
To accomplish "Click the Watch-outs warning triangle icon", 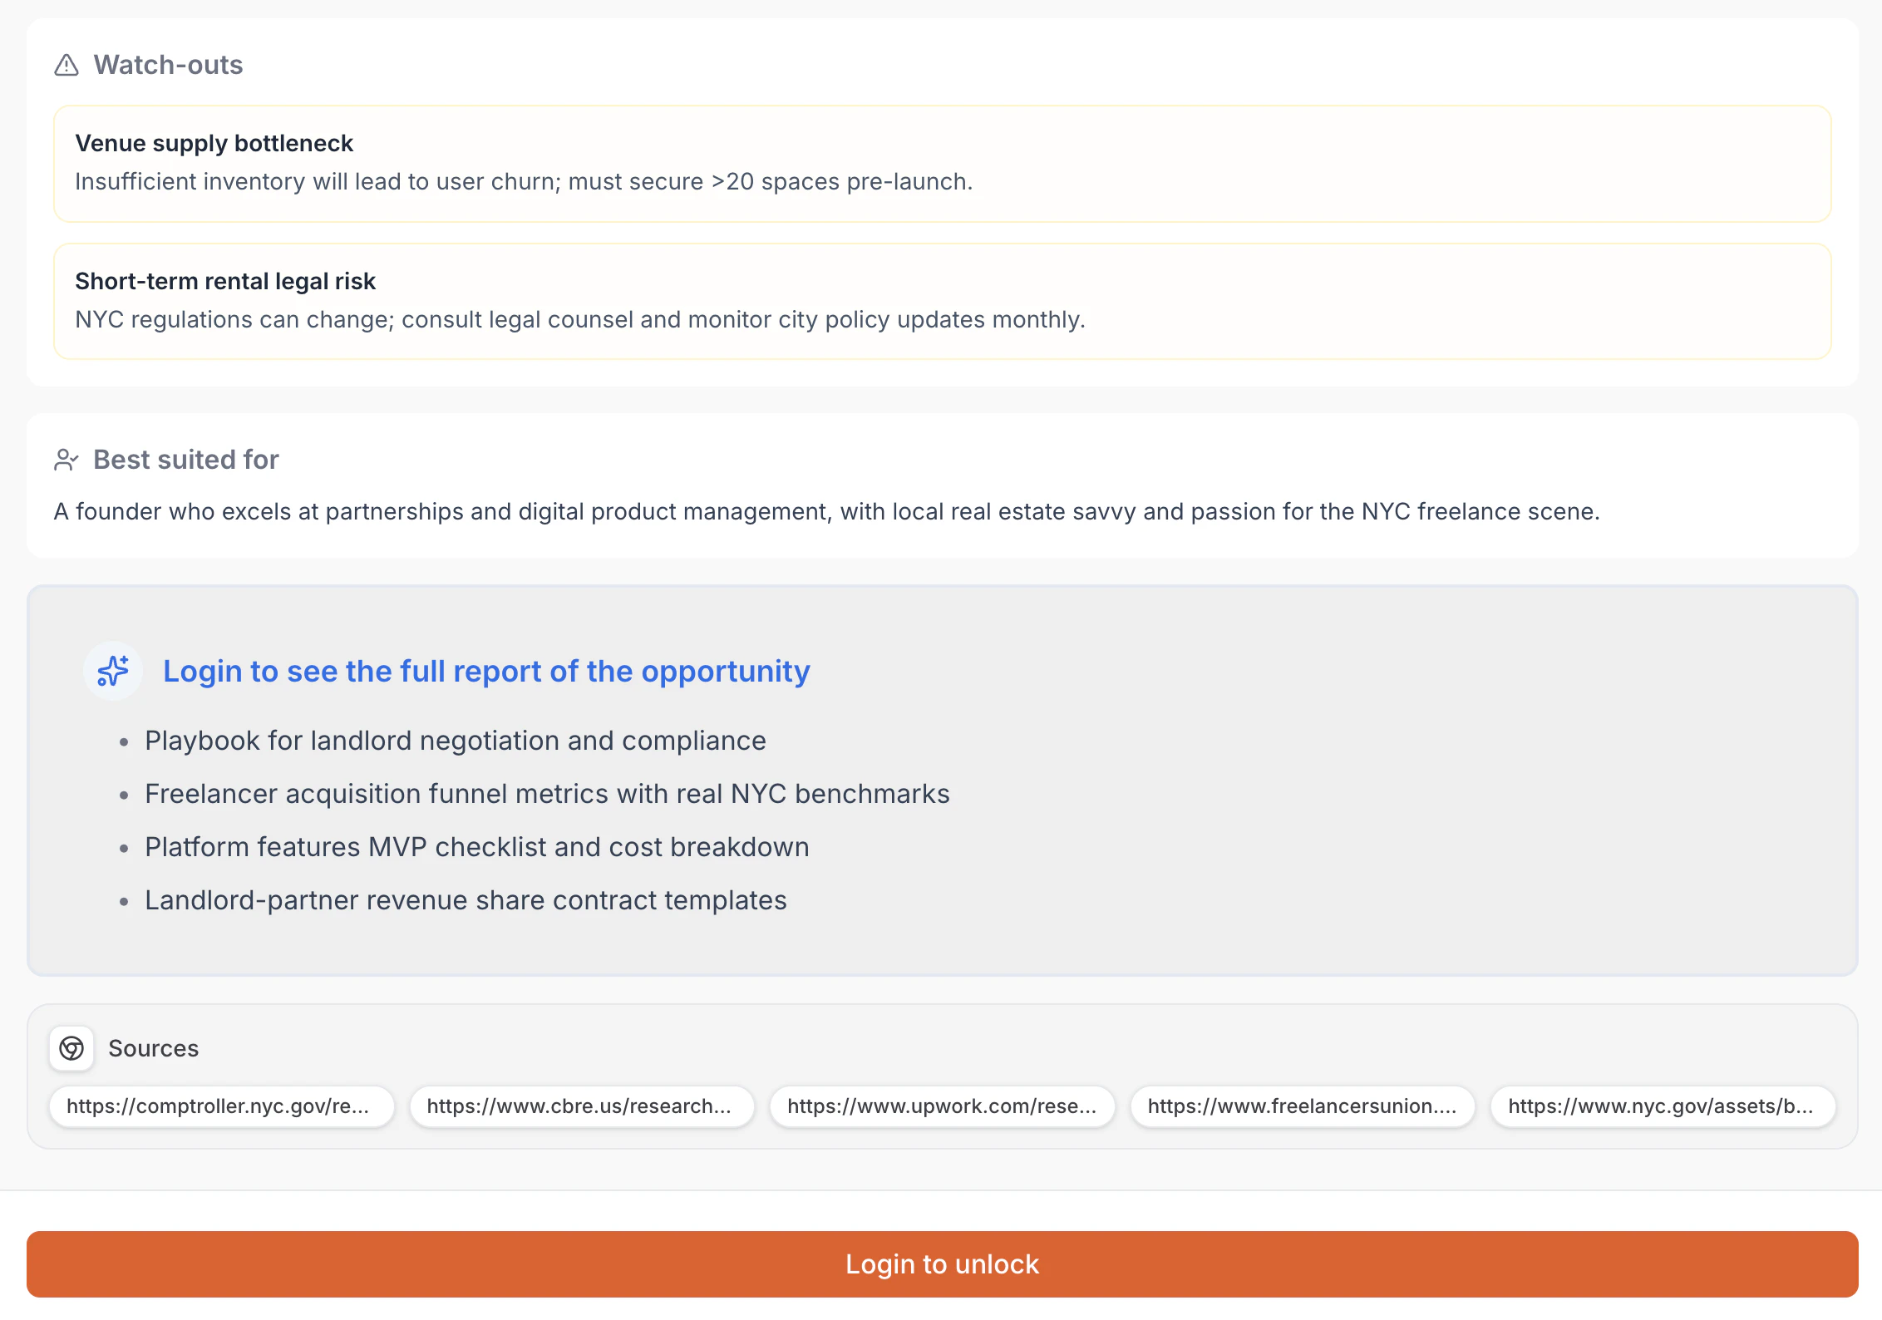I will [x=67, y=65].
